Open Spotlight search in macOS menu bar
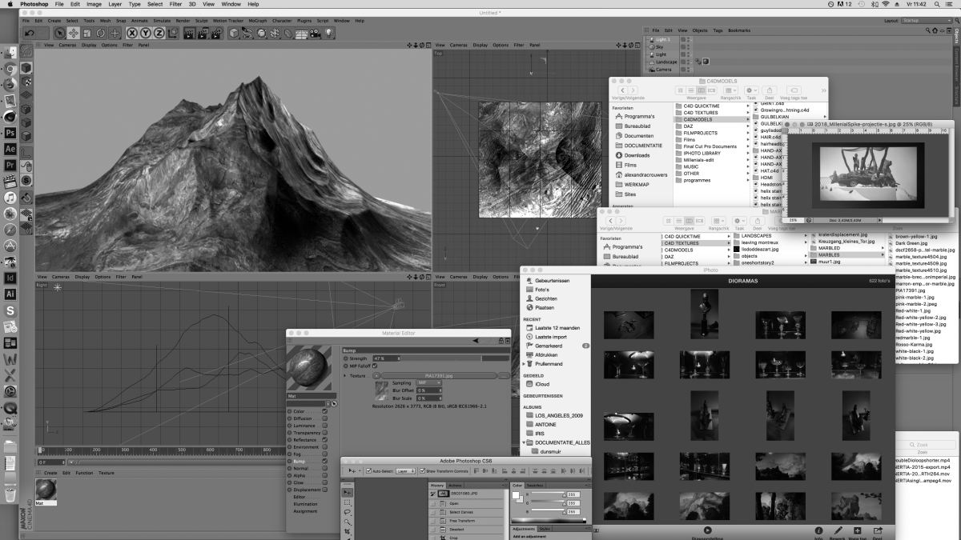Viewport: 961px width, 540px height. pos(939,4)
